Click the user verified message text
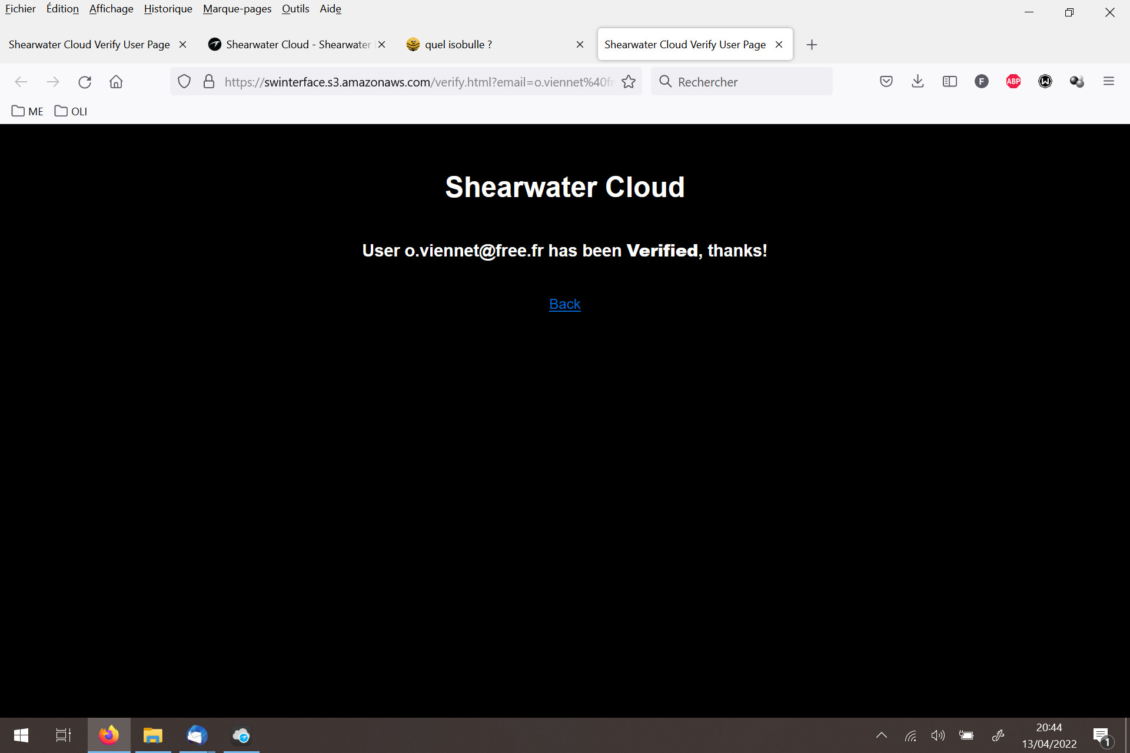Viewport: 1130px width, 753px height. tap(565, 251)
